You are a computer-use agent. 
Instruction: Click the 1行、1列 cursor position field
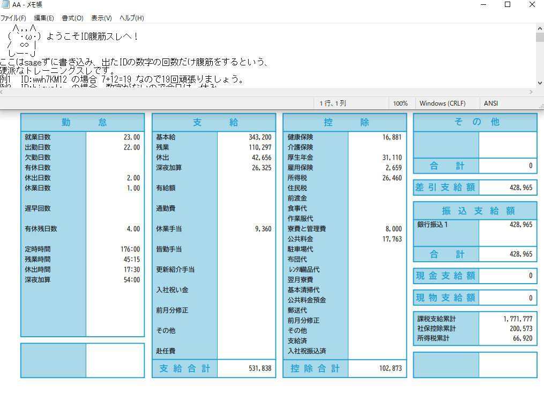(x=333, y=103)
